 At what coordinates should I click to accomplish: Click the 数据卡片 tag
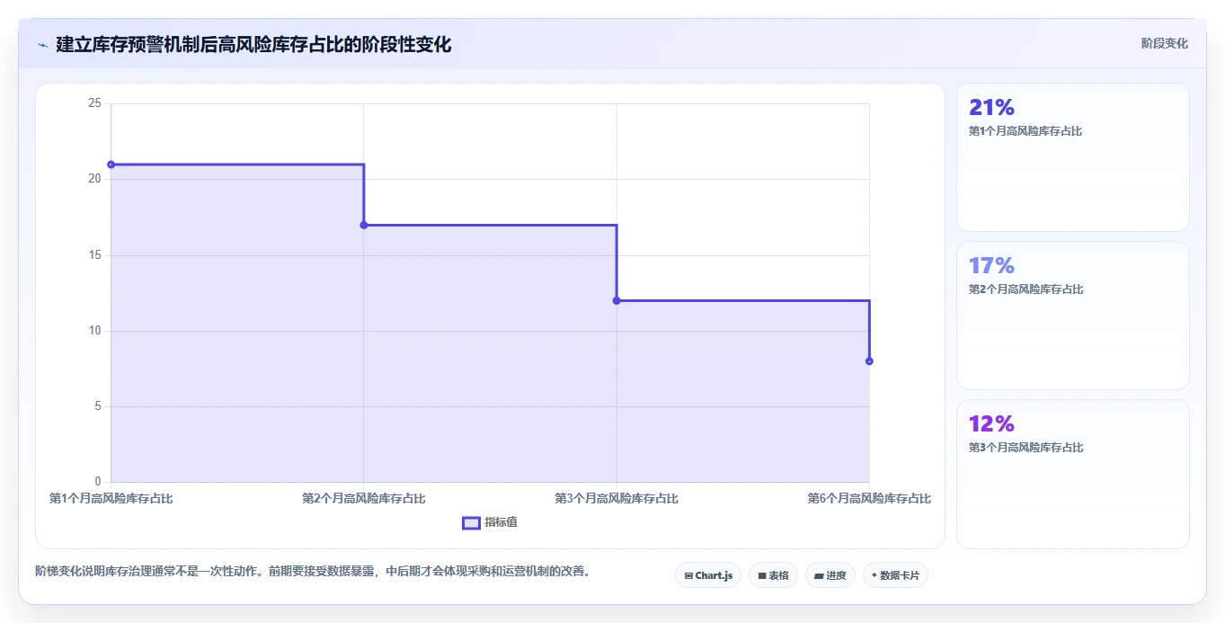click(895, 575)
